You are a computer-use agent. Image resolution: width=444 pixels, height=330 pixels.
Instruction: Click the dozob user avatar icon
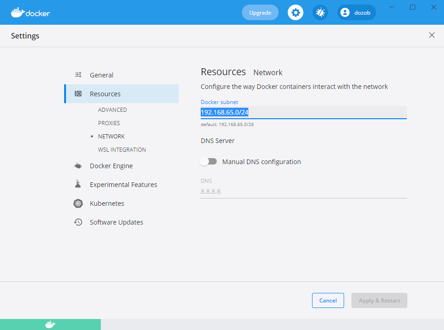(x=345, y=12)
